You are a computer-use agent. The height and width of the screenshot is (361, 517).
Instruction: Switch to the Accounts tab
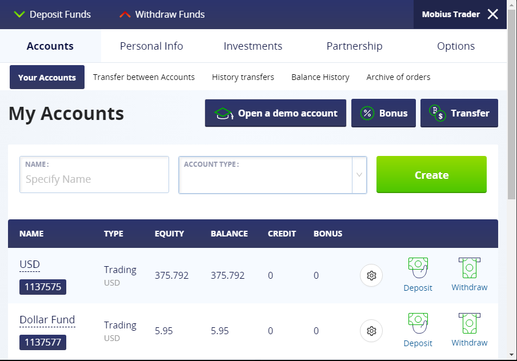50,46
